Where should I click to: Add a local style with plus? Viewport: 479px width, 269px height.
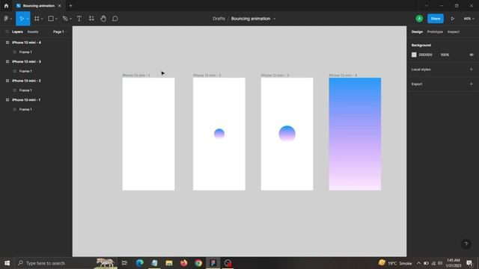point(471,69)
